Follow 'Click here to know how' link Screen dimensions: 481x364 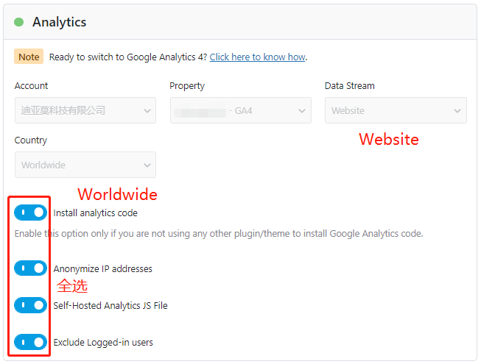click(x=257, y=57)
